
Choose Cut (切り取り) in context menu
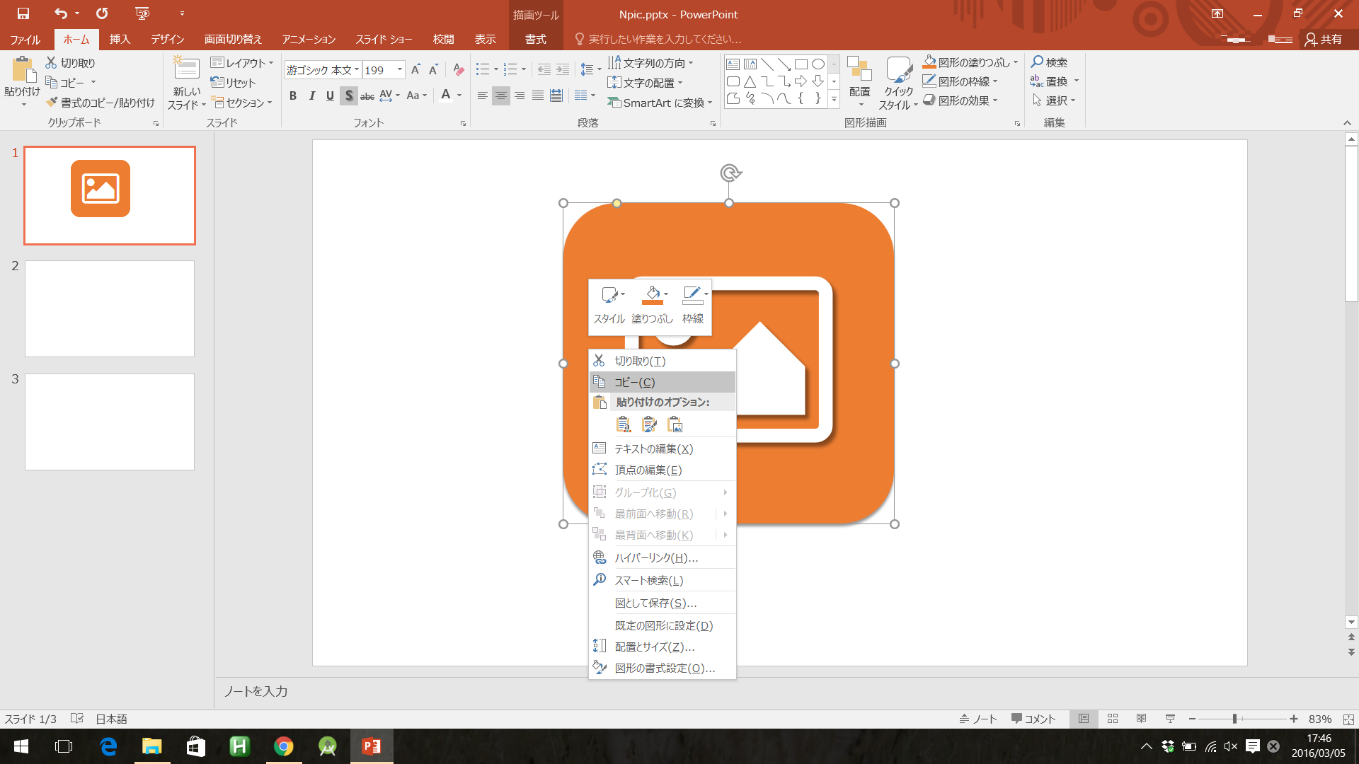pyautogui.click(x=663, y=361)
